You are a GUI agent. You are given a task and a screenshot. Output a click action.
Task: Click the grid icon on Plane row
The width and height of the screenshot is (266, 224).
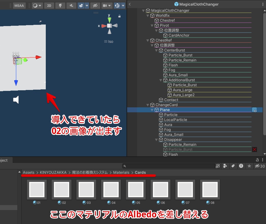[x=254, y=110]
